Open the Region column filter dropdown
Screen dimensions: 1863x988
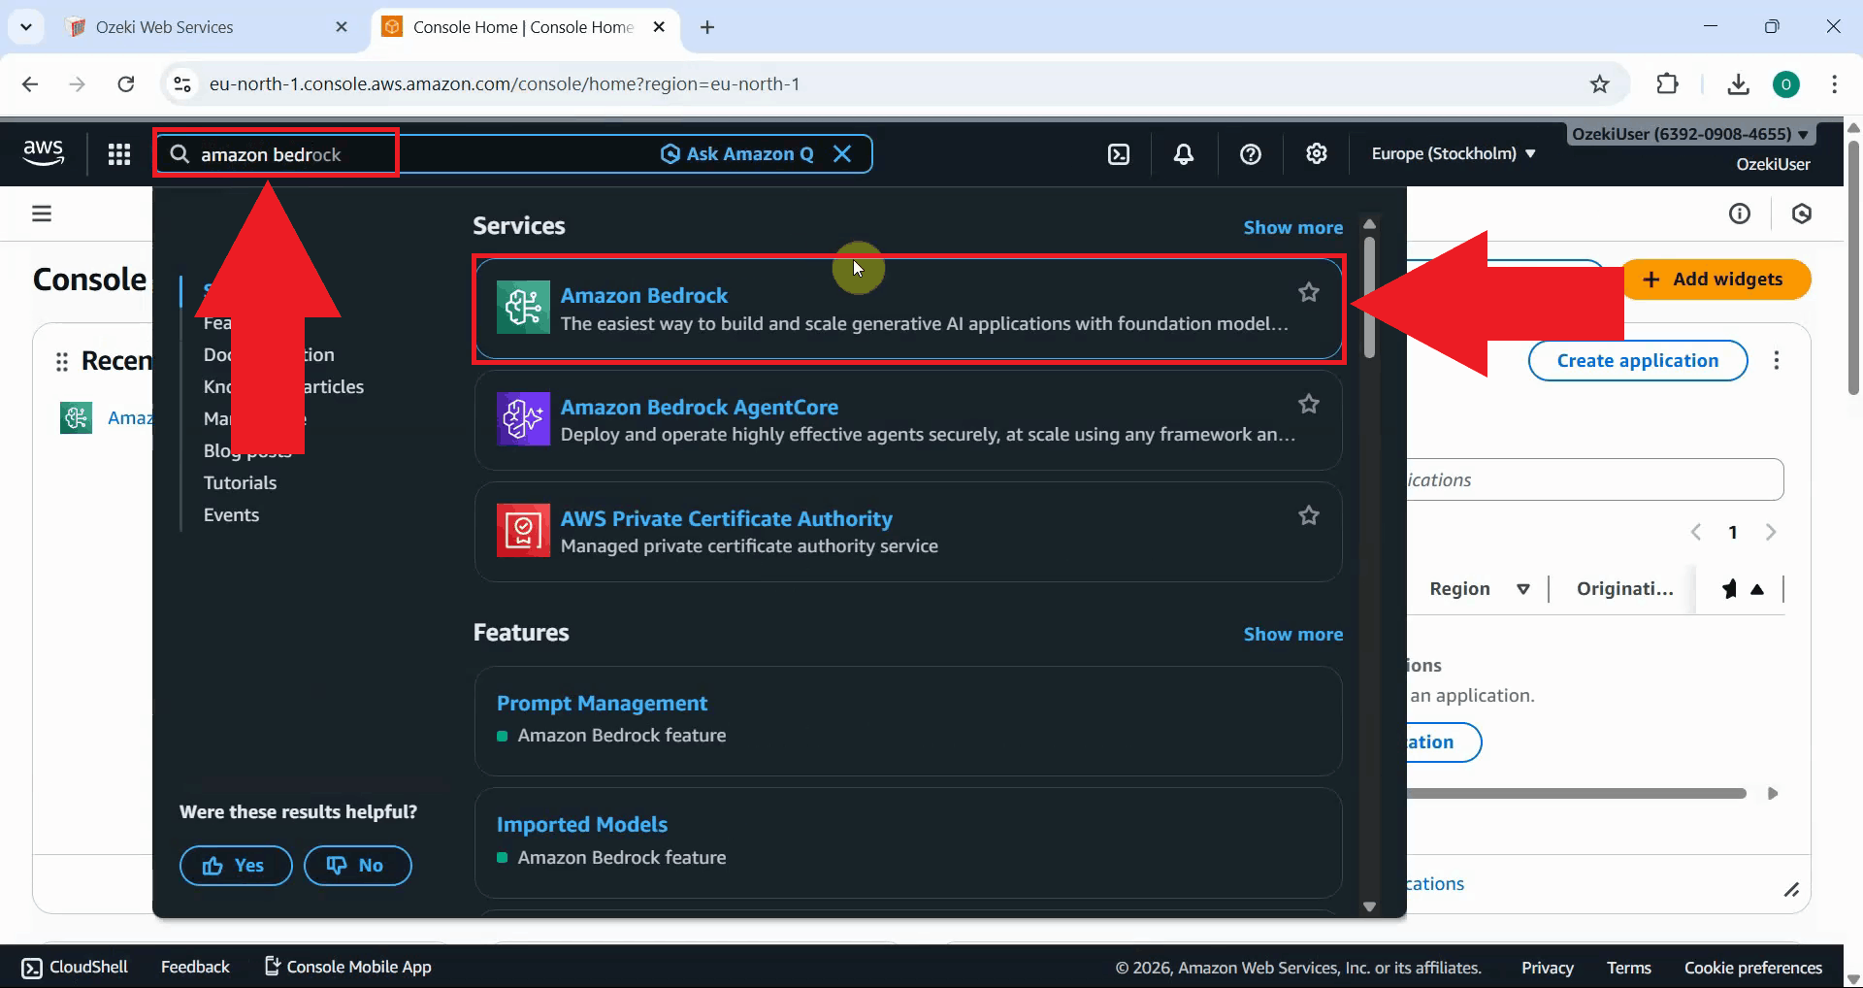pyautogui.click(x=1523, y=589)
